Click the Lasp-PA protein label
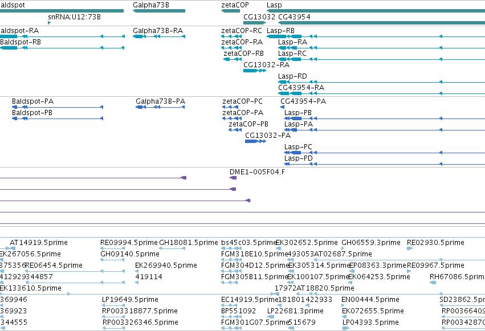The image size is (485, 331). tap(299, 124)
